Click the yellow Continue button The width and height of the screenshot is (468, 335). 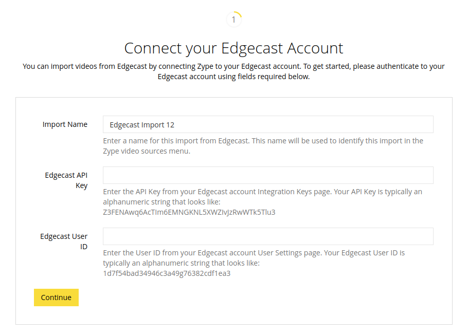(x=56, y=297)
